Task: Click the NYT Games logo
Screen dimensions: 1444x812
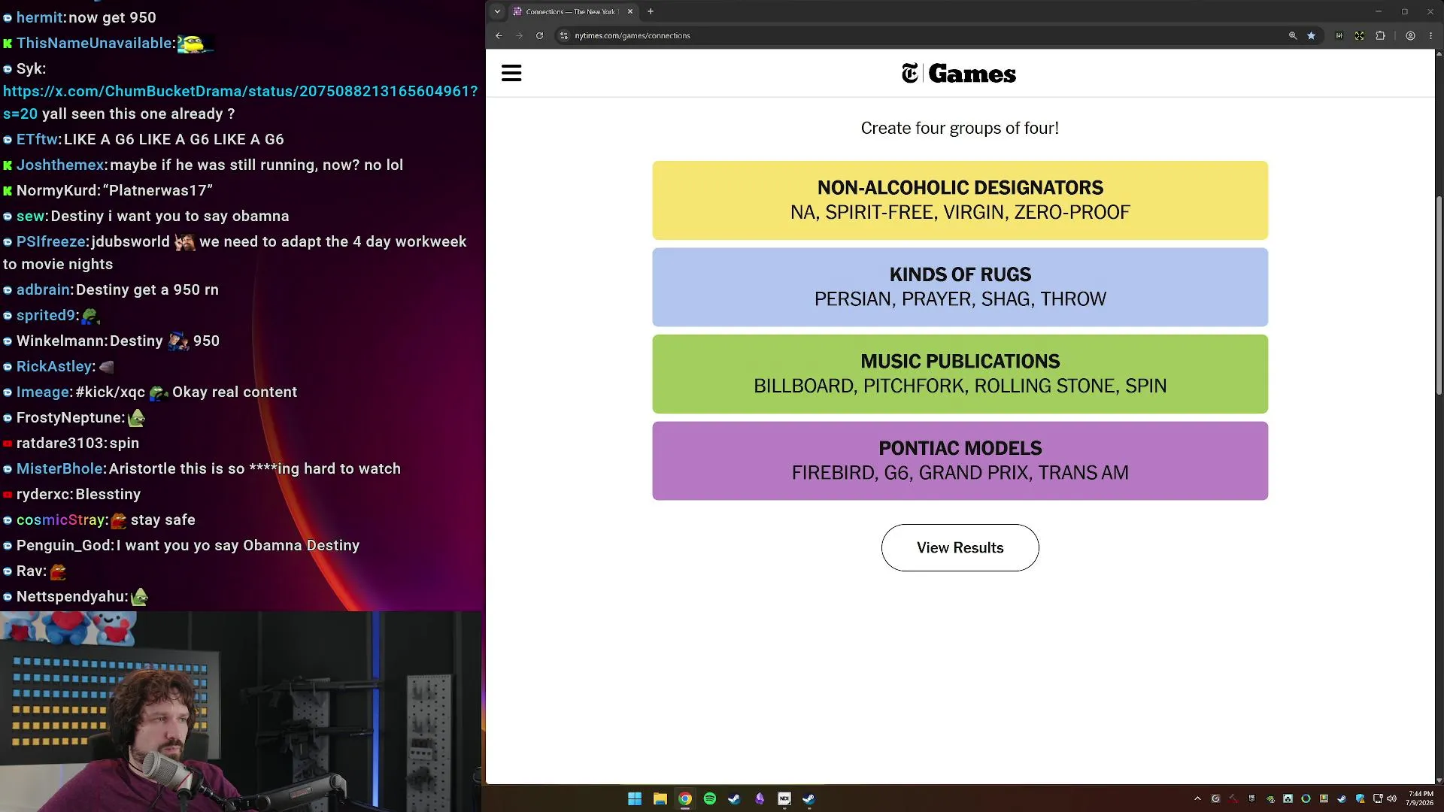Action: [x=959, y=74]
